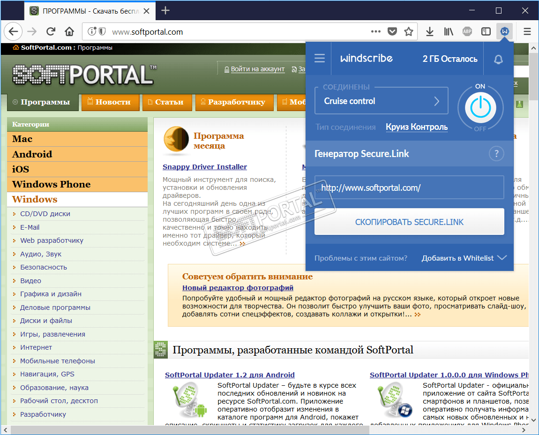The width and height of the screenshot is (539, 435).
Task: Toggle the Windscribe ON/OFF power button
Action: click(480, 107)
